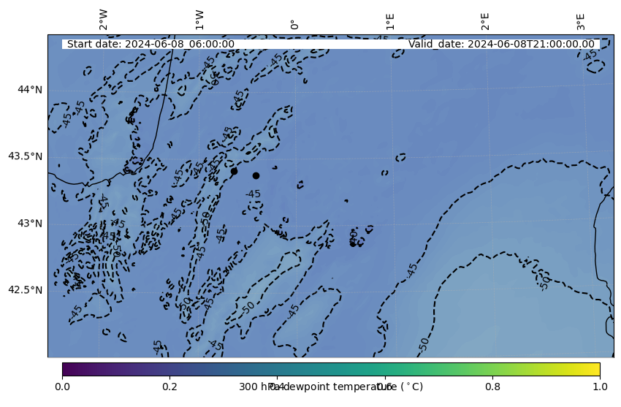Click the 42.5°N latitude tick label
Viewport: 621px width, 407px height.
point(25,290)
